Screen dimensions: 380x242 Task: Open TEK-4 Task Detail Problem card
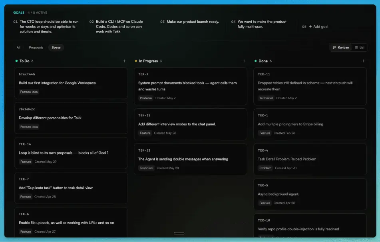point(310,159)
